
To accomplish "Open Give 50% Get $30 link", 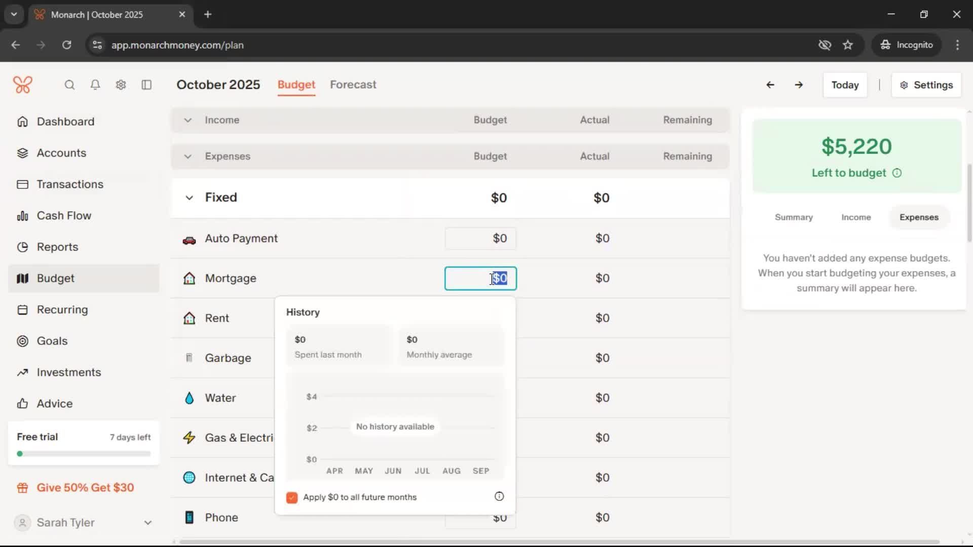I will 85,488.
